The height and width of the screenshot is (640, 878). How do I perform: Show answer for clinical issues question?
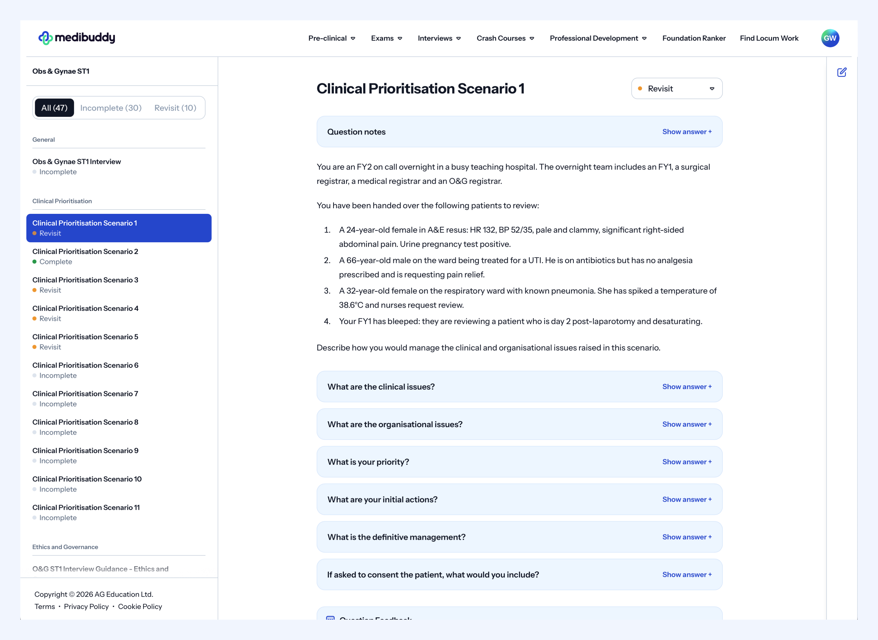point(686,387)
